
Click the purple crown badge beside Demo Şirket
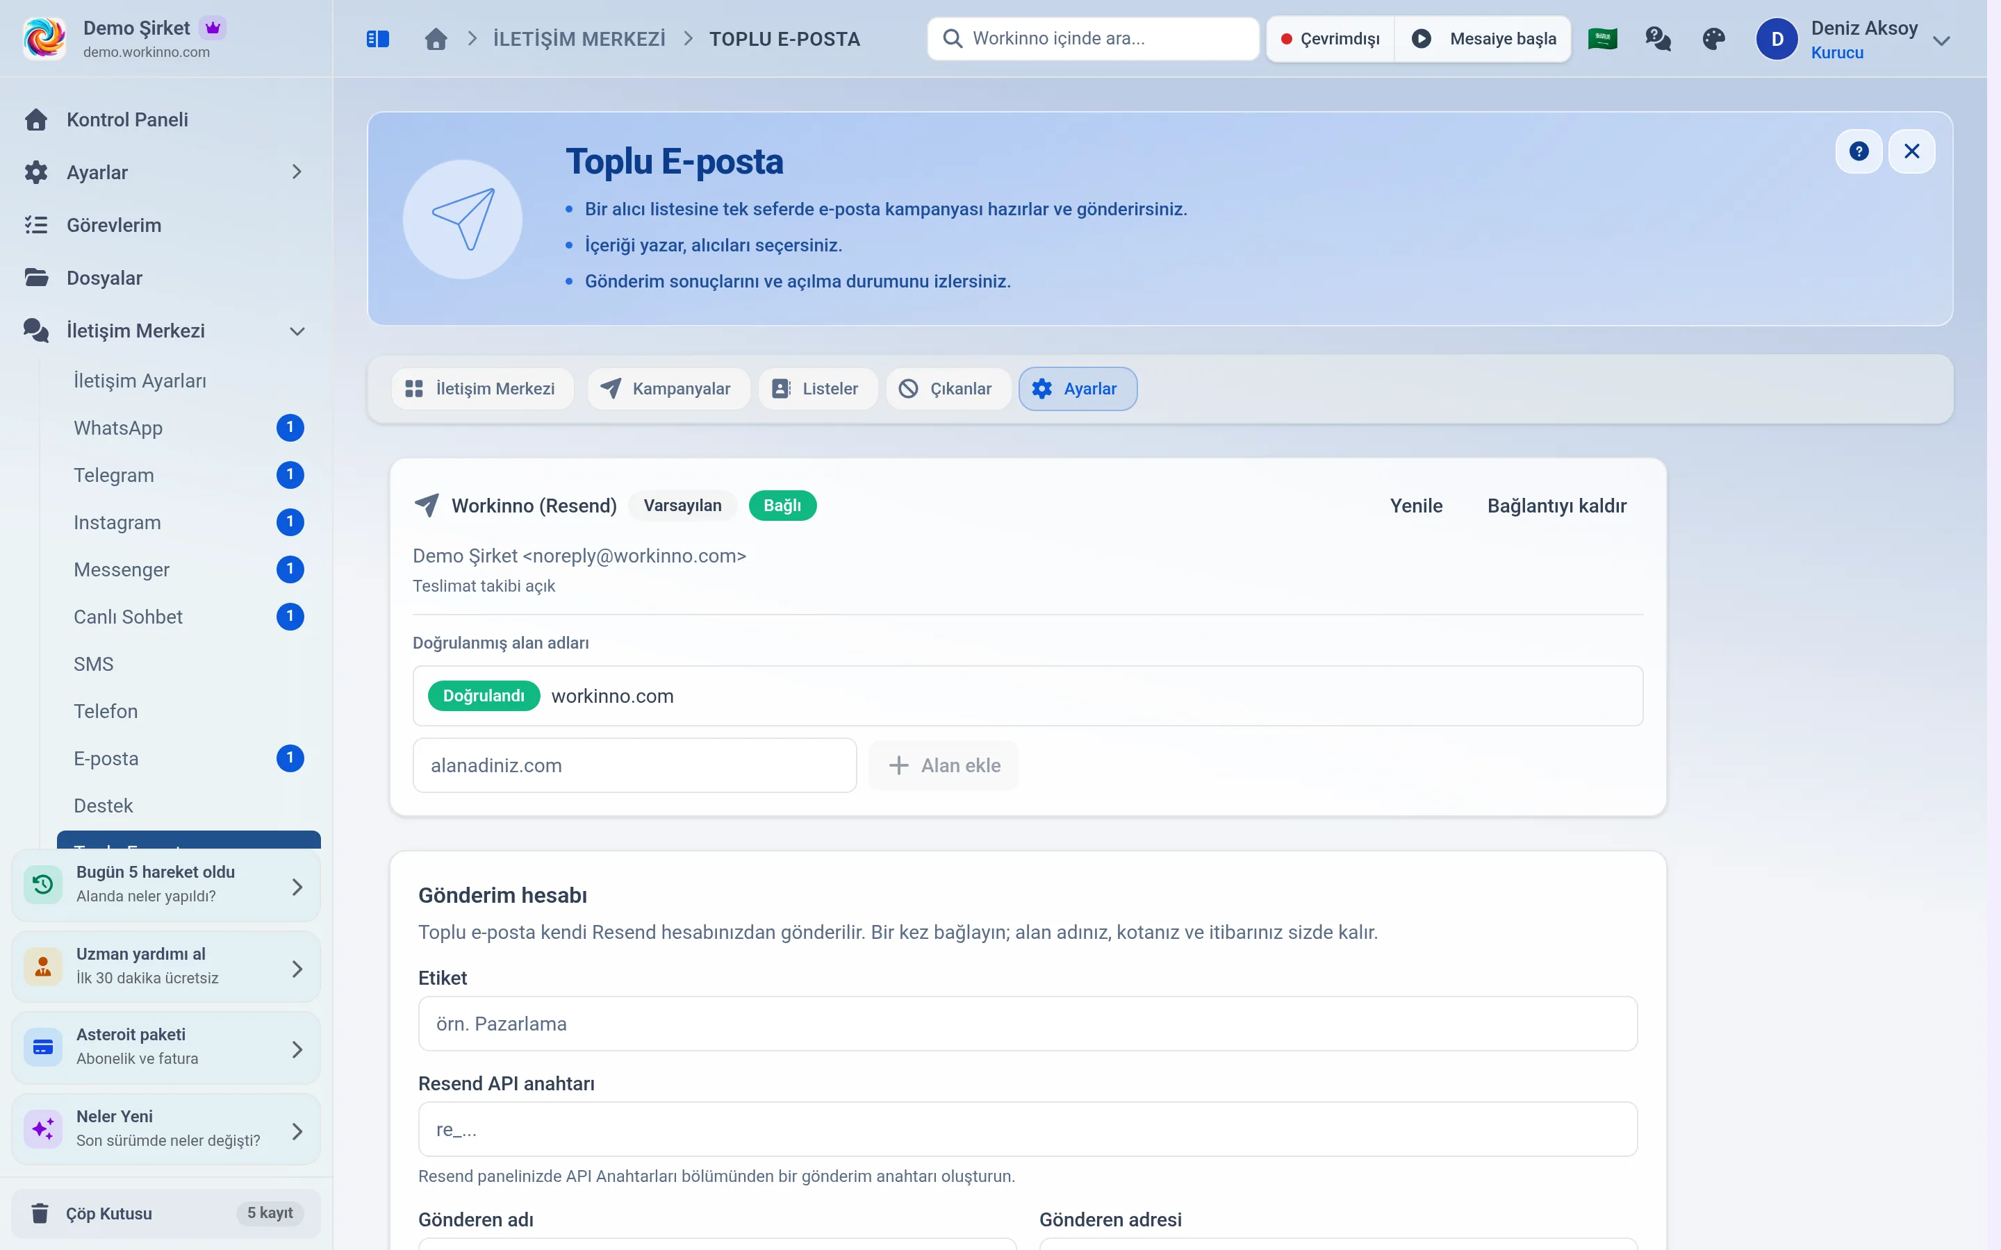tap(213, 28)
